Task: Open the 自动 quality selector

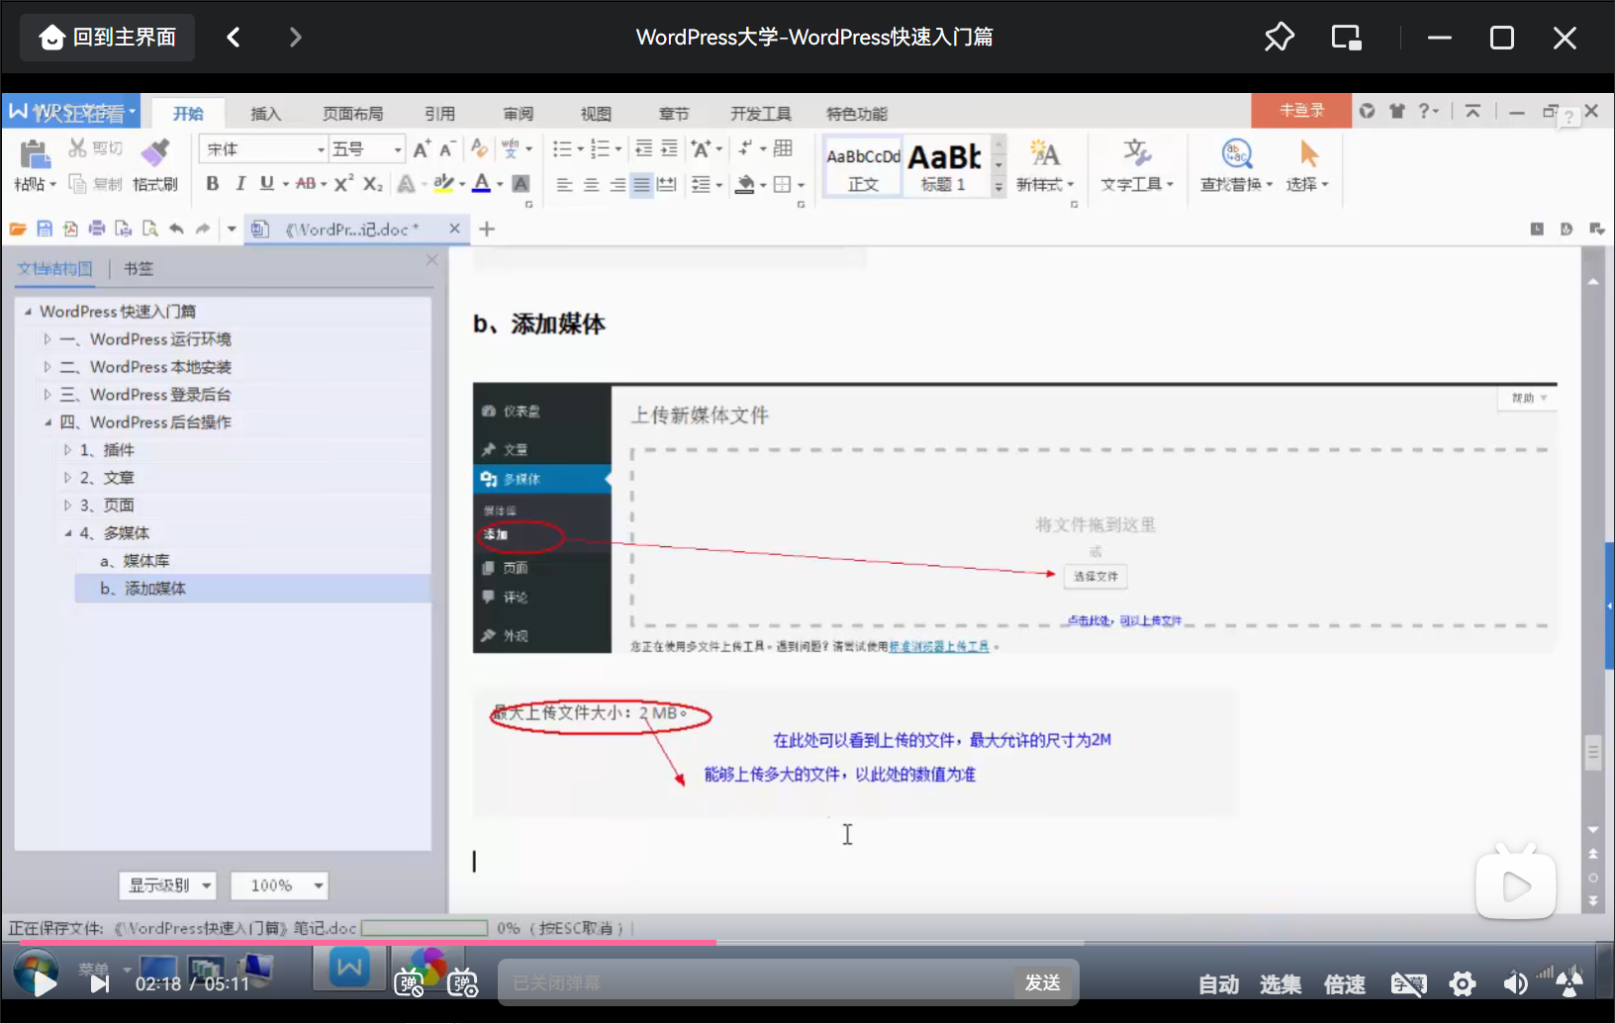Action: click(1218, 983)
